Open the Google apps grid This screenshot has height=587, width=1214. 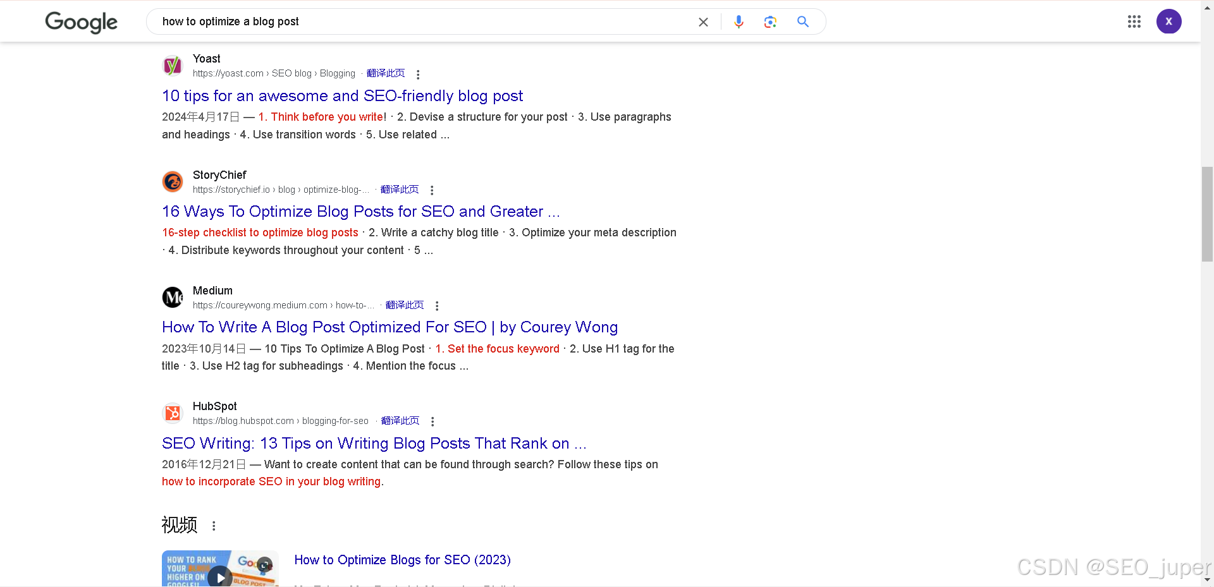(x=1134, y=21)
